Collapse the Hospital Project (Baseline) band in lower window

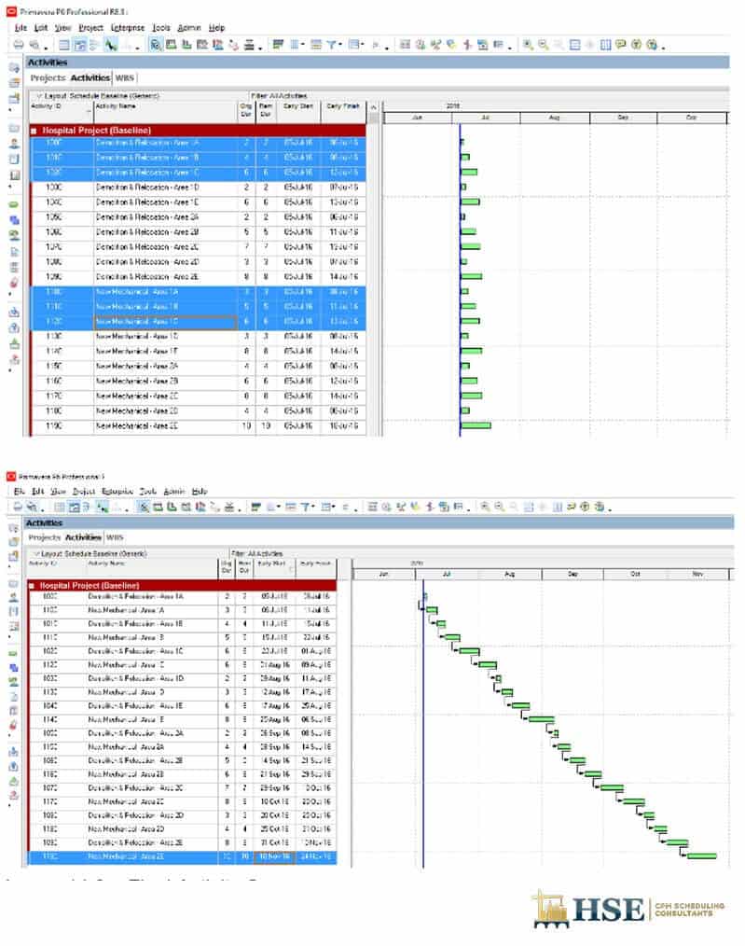(x=33, y=585)
